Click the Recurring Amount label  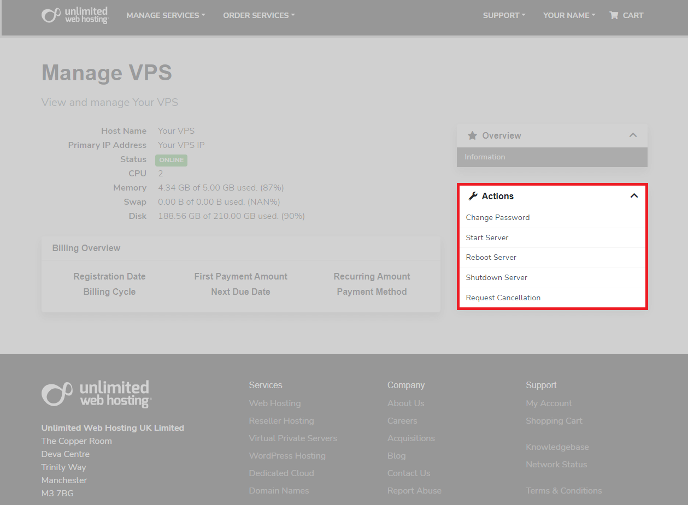click(372, 276)
